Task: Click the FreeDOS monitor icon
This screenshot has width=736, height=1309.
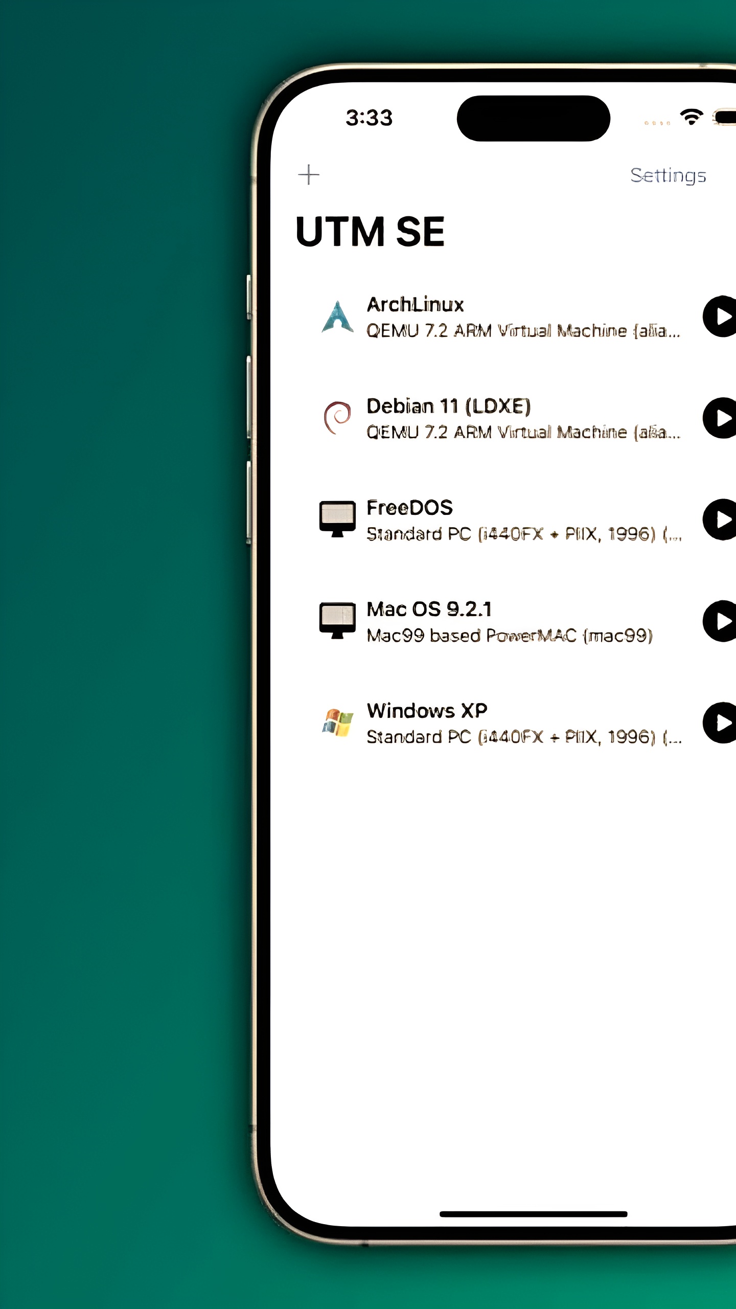Action: 337,519
